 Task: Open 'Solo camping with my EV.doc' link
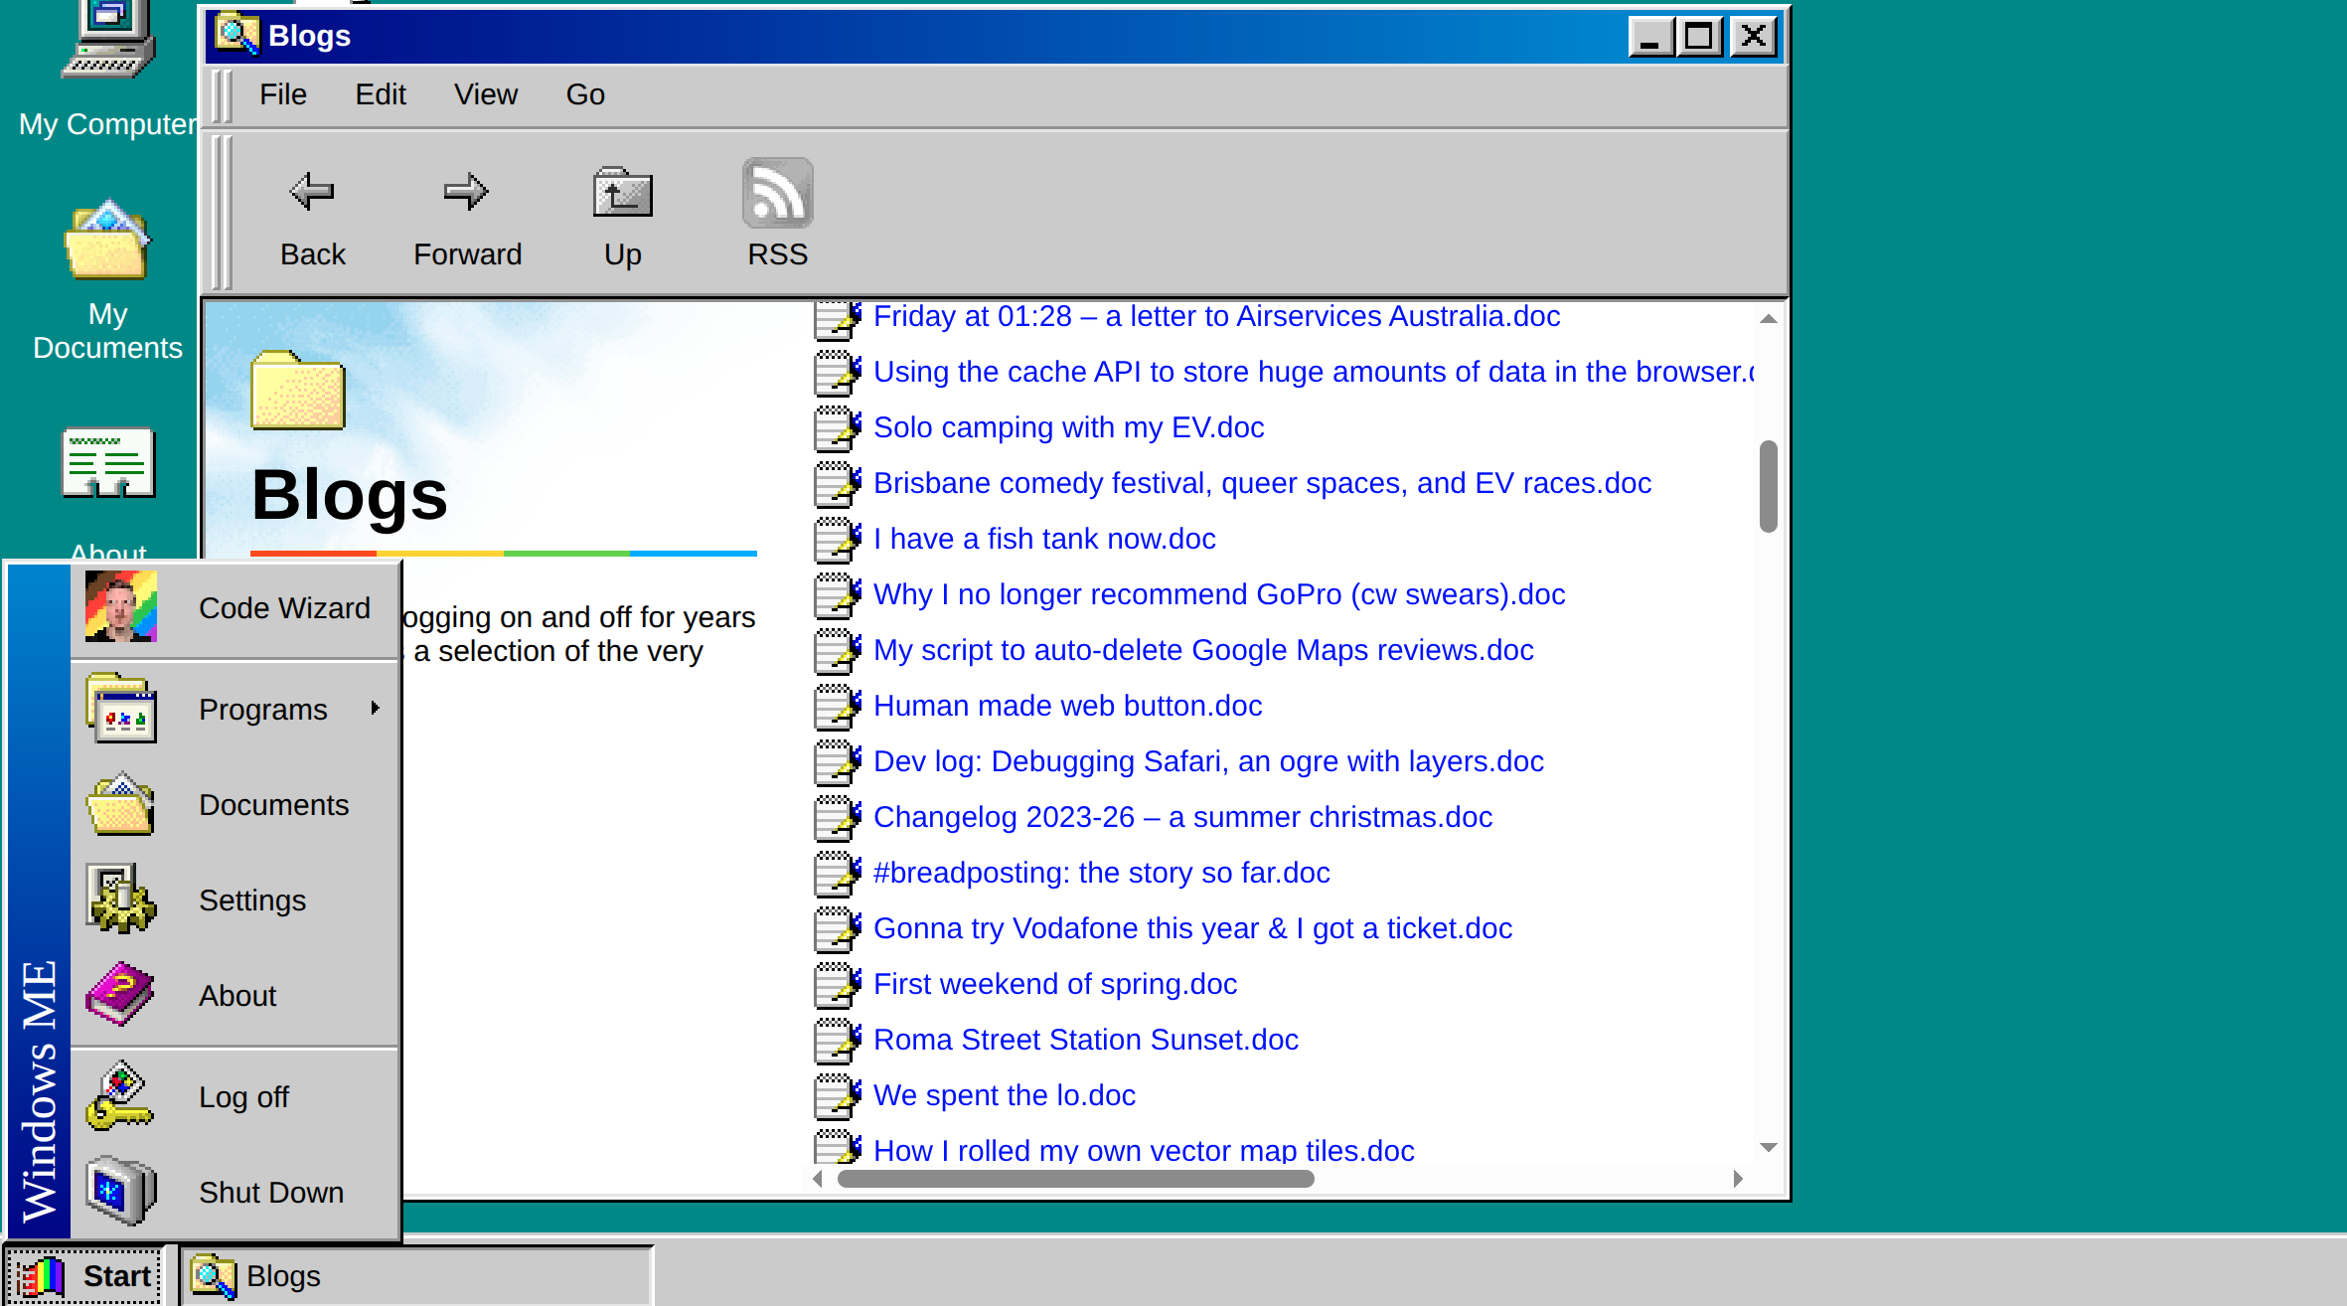pyautogui.click(x=1068, y=427)
